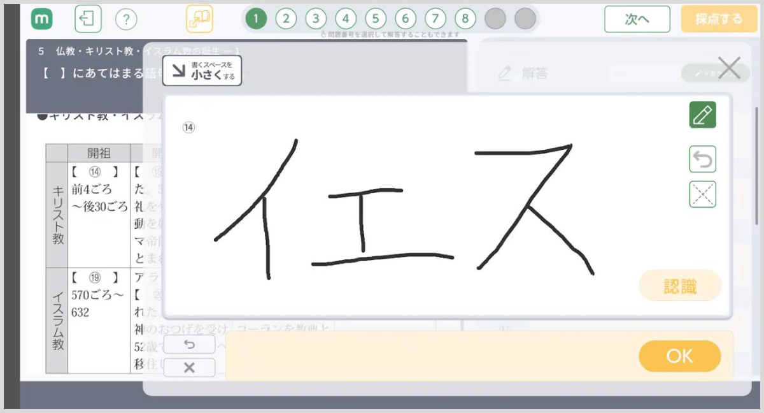Screen dimensions: 764x413
Task: Click the undo arrow beside the answer field
Action: click(189, 345)
